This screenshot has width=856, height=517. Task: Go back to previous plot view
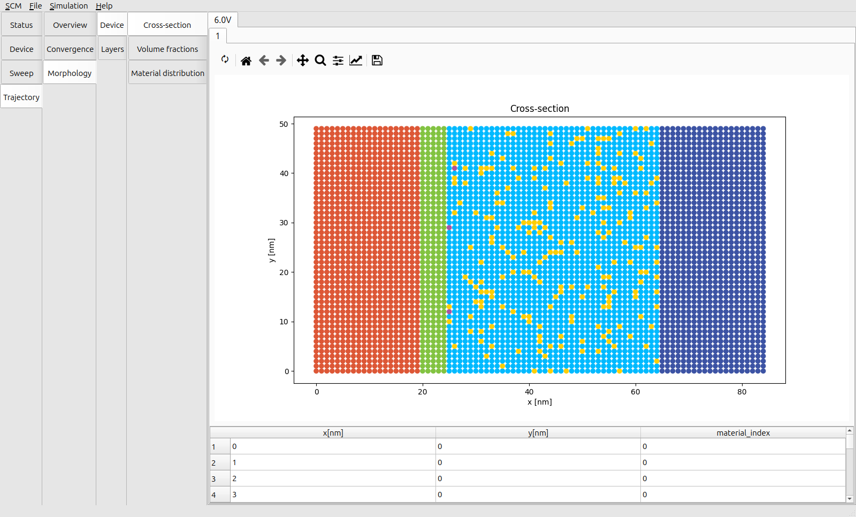pyautogui.click(x=264, y=60)
